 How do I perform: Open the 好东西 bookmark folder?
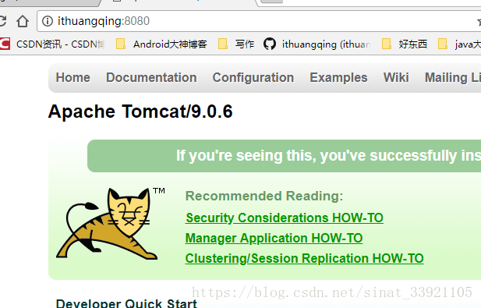tap(405, 44)
